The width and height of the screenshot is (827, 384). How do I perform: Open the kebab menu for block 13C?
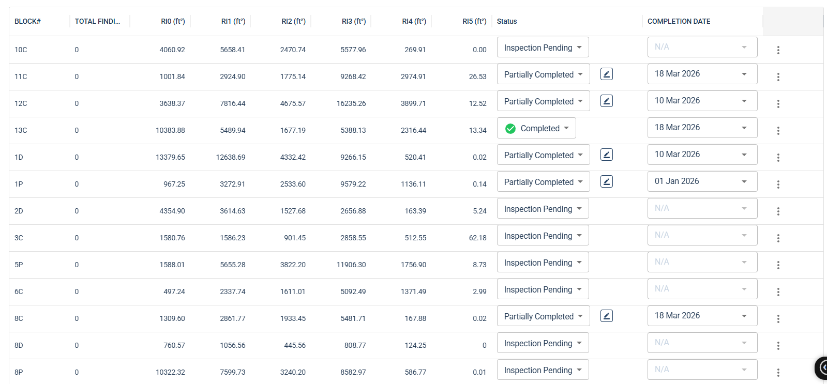click(778, 131)
